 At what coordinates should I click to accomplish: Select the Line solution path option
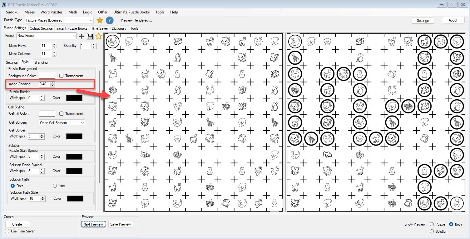point(55,186)
